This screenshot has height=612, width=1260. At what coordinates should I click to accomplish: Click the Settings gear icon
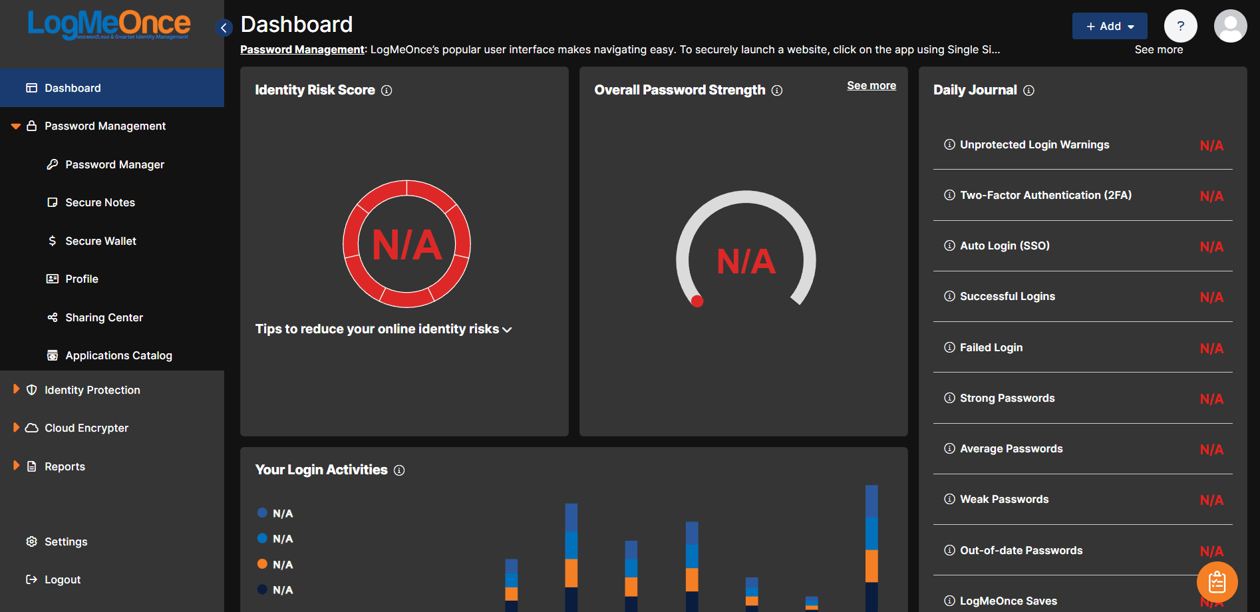point(31,541)
